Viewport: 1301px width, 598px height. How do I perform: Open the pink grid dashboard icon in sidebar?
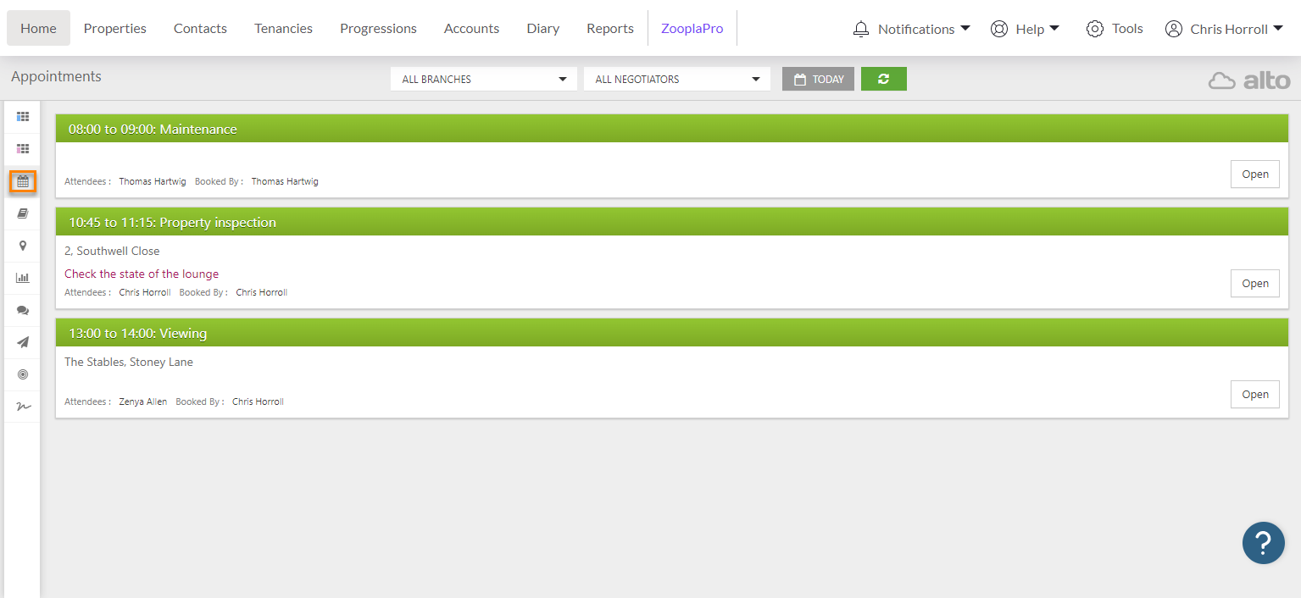point(23,149)
